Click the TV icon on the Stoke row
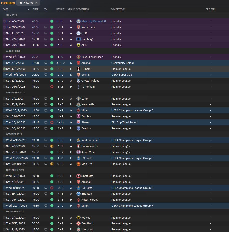 pos(46,123)
